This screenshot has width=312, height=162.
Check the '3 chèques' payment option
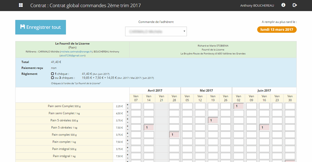pyautogui.click(x=52, y=78)
